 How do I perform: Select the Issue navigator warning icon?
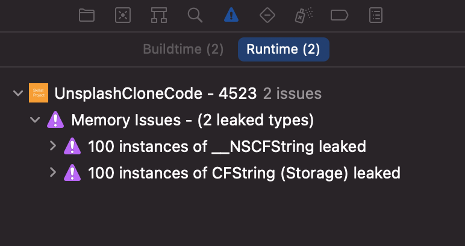pos(231,15)
